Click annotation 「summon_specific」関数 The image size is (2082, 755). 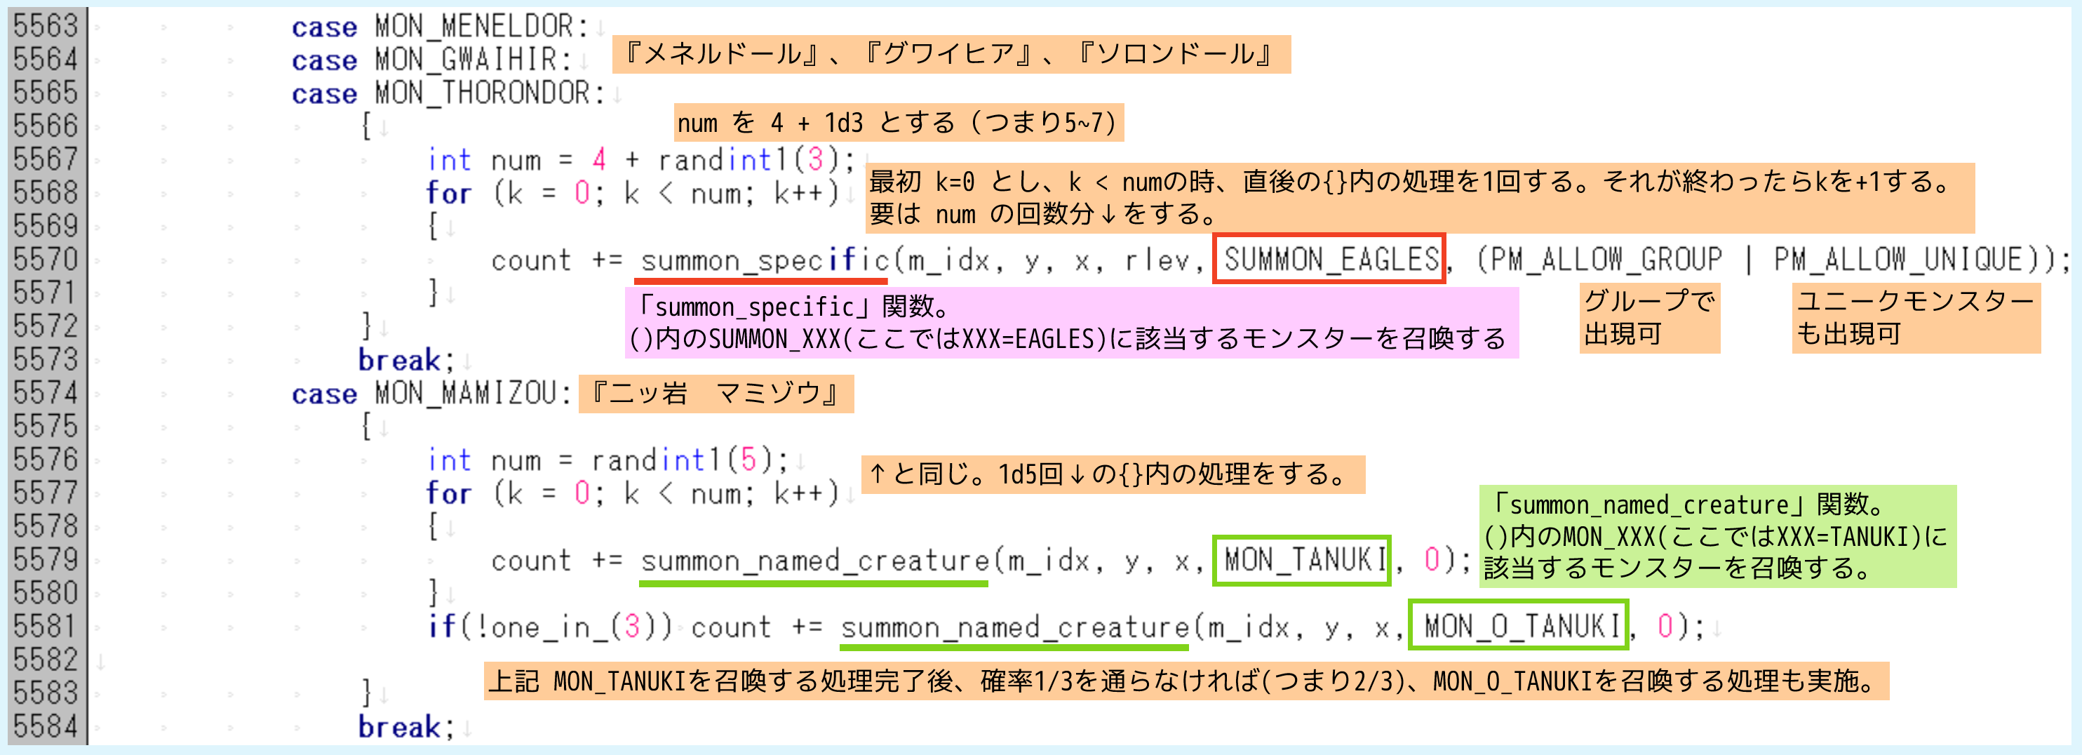click(x=1072, y=323)
